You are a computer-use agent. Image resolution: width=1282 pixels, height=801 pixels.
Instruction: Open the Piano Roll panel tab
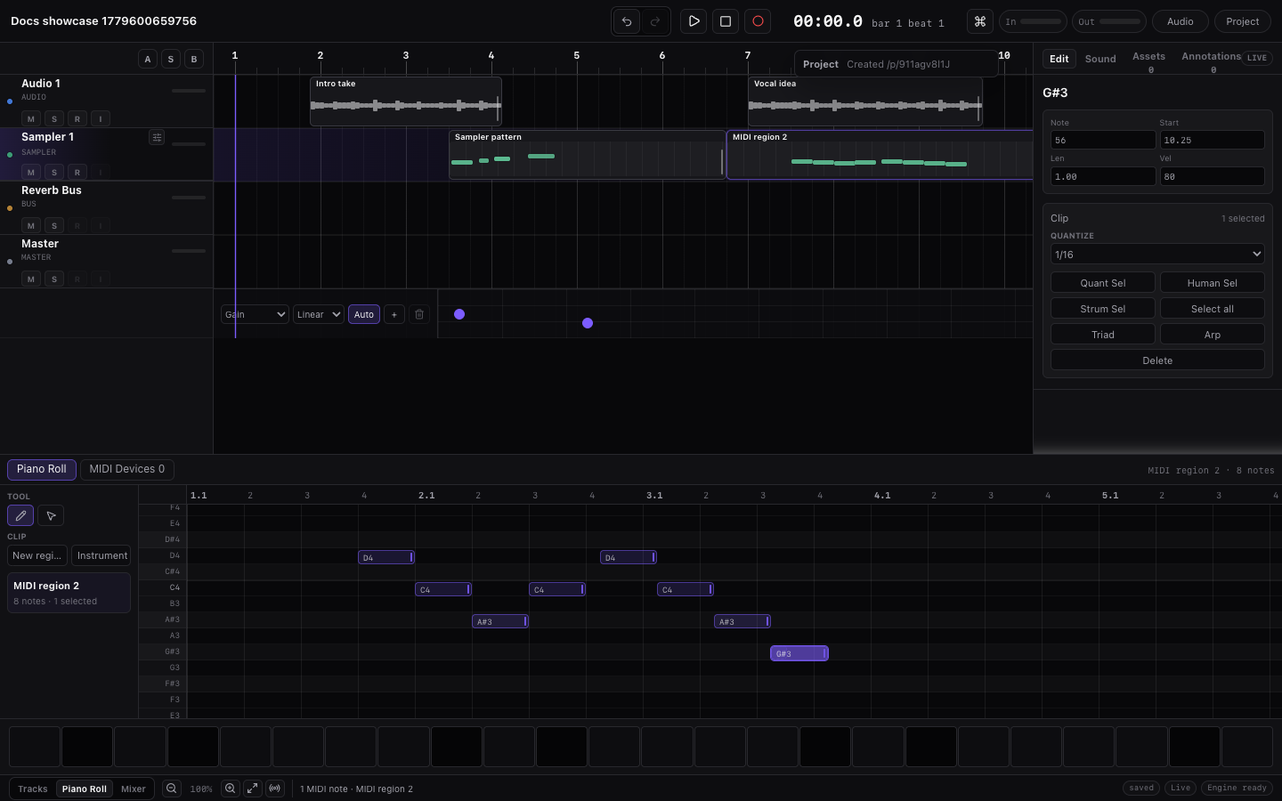click(42, 469)
